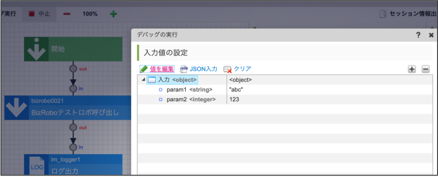Click the セッション情報出 export button
Image resolution: width=438 pixels, height=177 pixels.
[408, 14]
